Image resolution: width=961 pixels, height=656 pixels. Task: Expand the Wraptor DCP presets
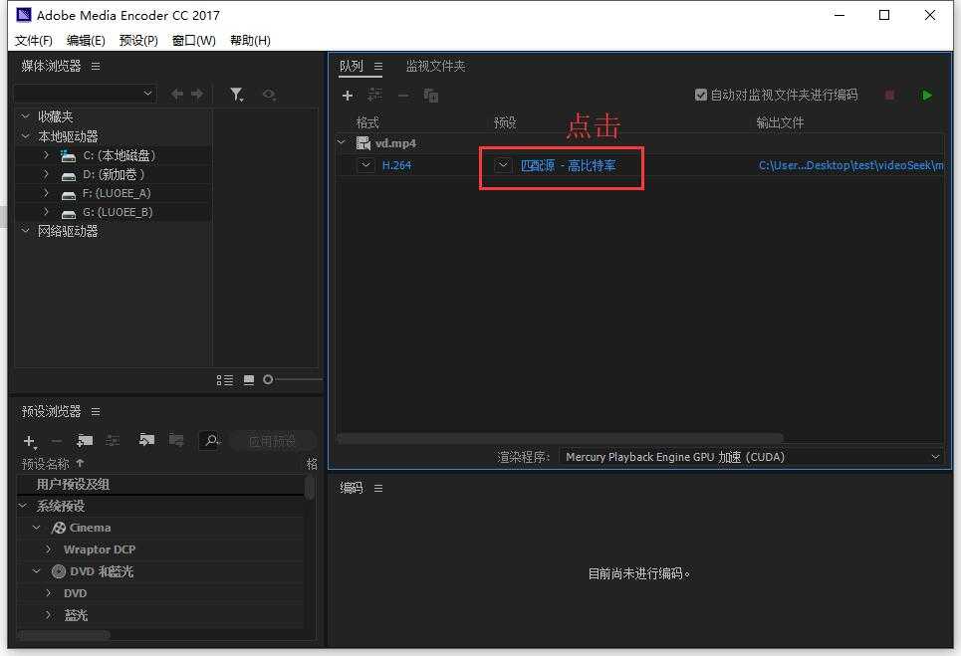point(49,549)
